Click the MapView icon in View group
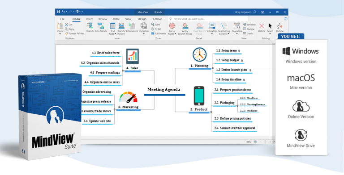Viewport: 344px width, 175px height. 236,26
